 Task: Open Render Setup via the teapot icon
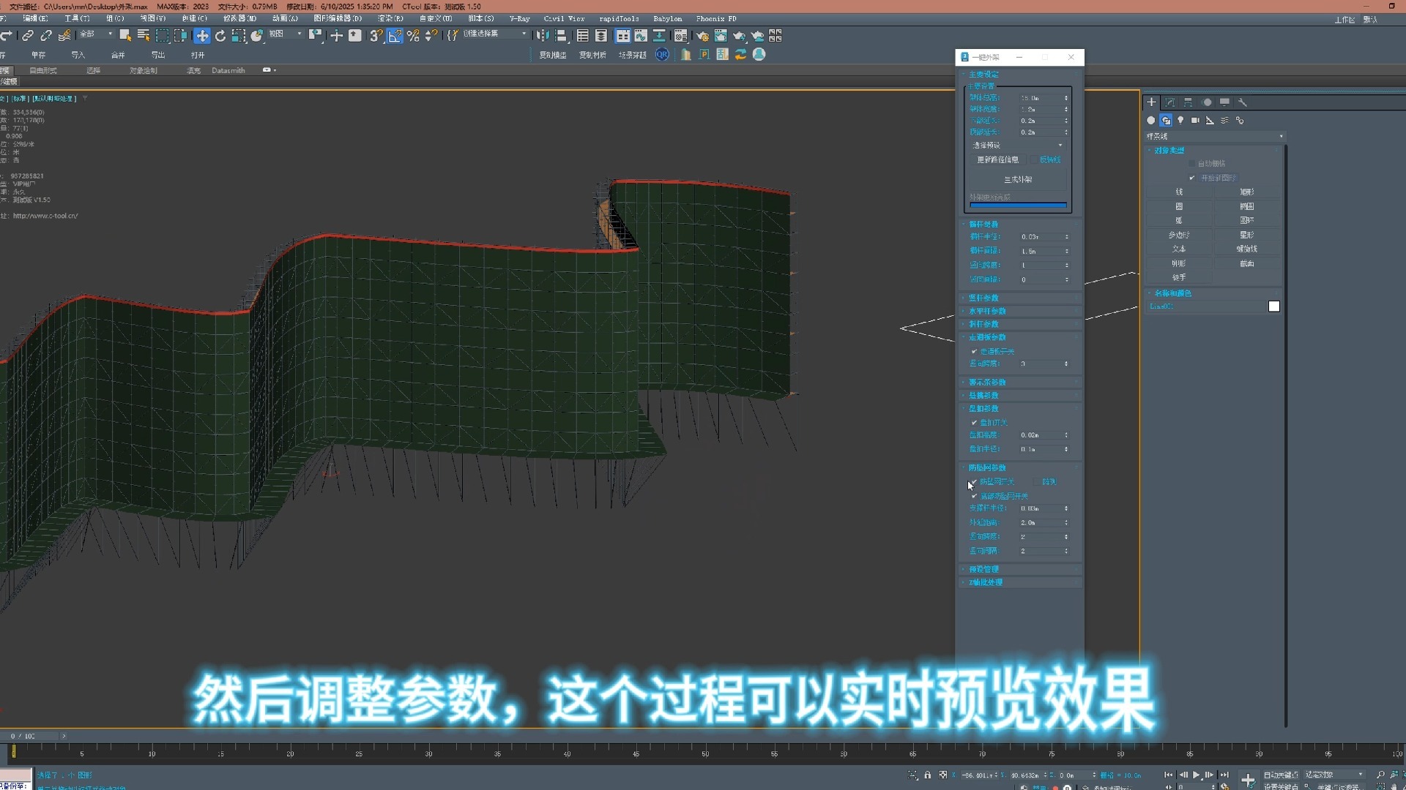point(702,35)
